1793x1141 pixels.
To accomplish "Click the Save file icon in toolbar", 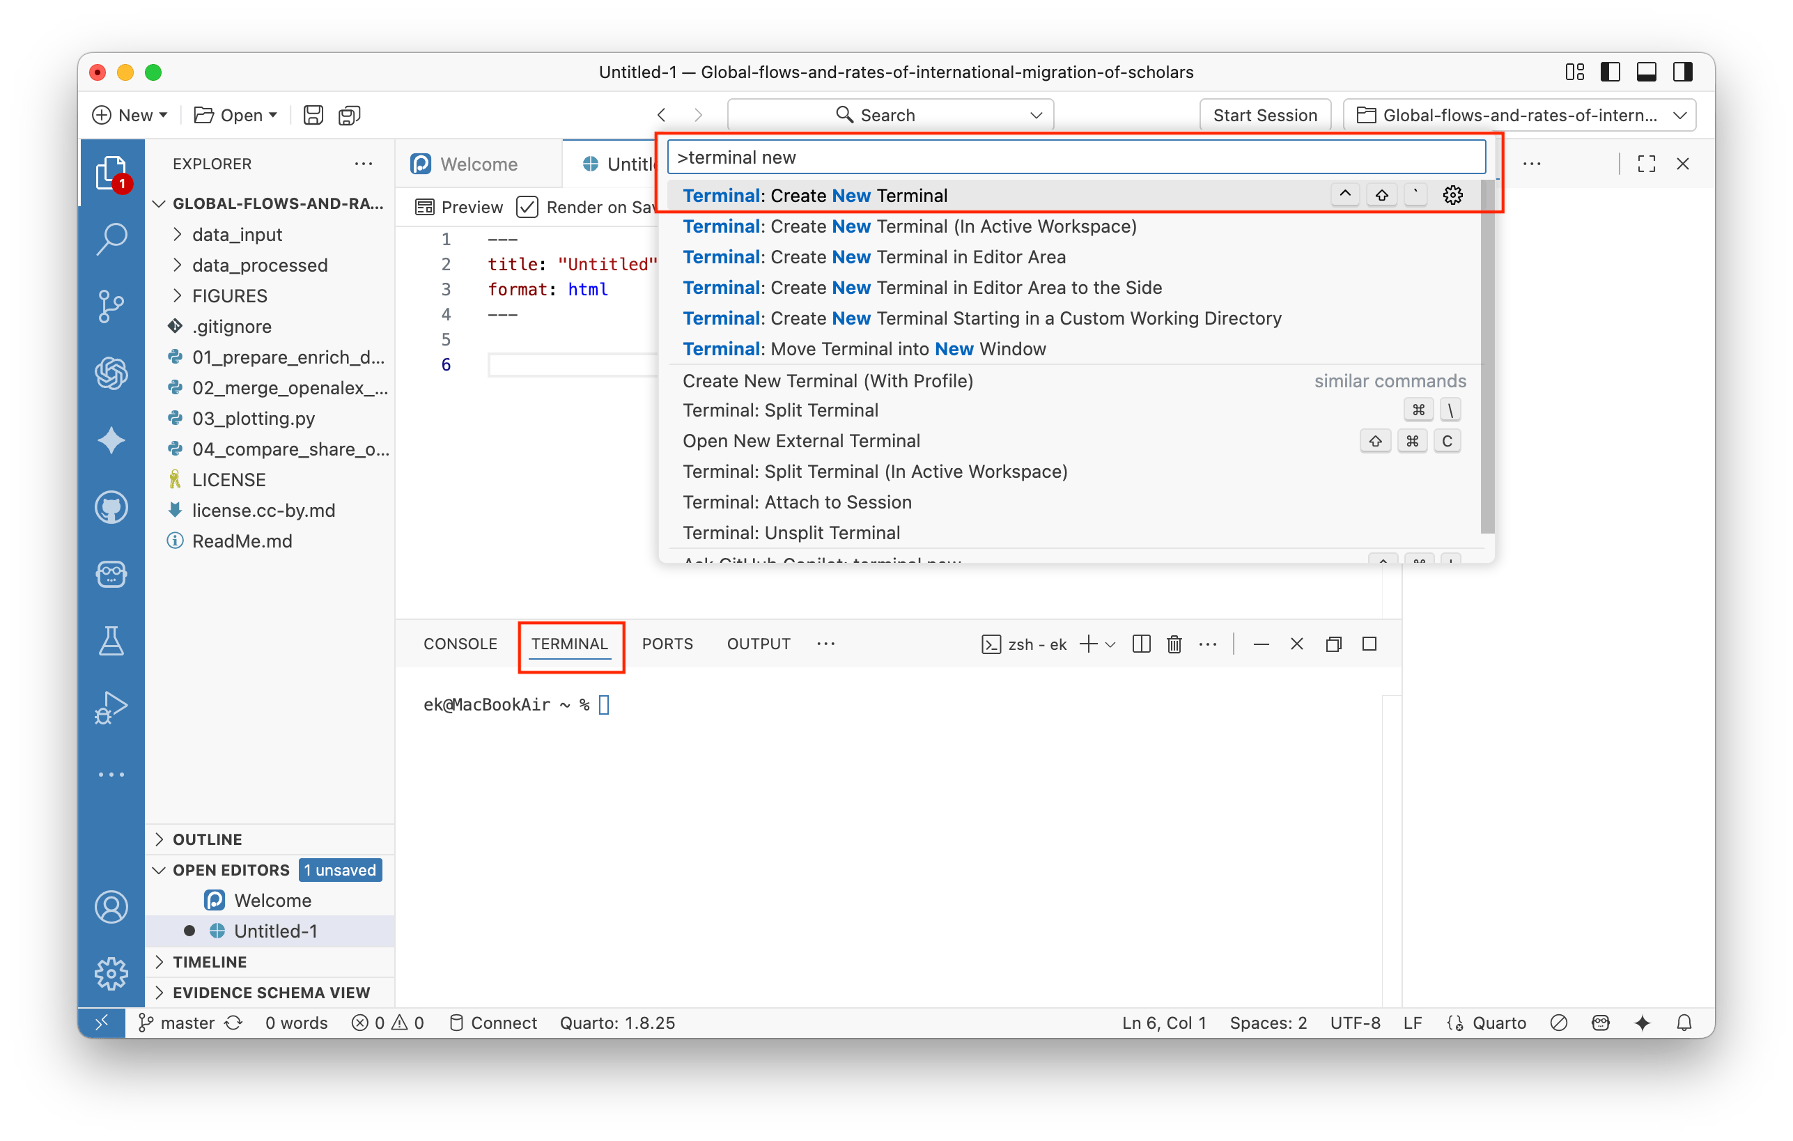I will pyautogui.click(x=313, y=116).
